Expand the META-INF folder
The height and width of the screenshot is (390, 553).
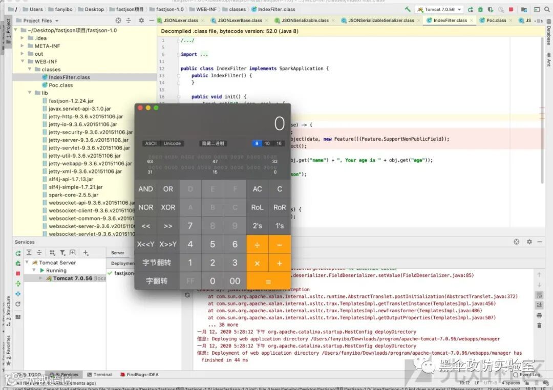click(x=22, y=46)
